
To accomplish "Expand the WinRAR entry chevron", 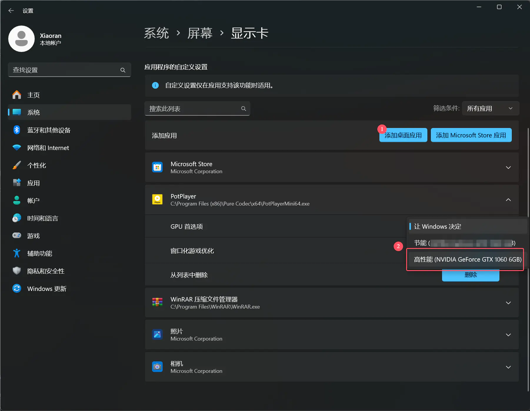I will (x=508, y=303).
